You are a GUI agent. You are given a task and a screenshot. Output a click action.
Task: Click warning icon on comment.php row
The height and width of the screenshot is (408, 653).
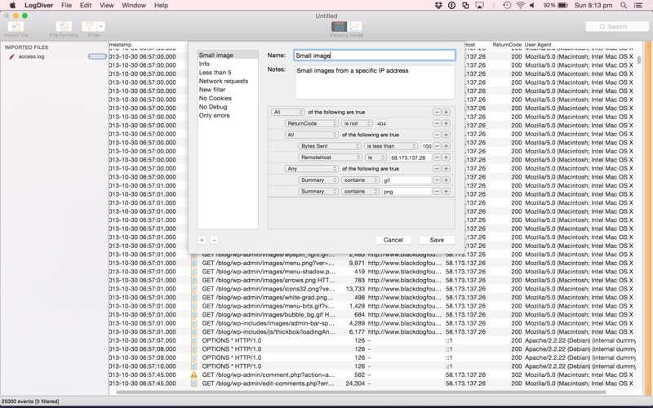(194, 375)
